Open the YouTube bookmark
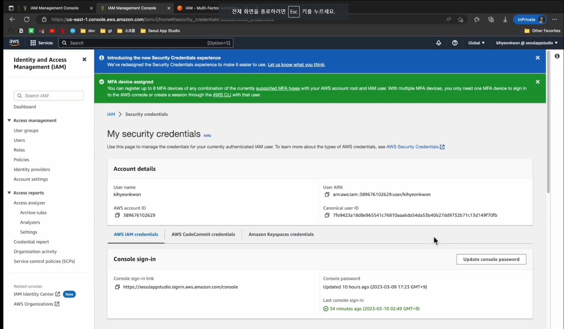The height and width of the screenshot is (329, 564). pos(52,31)
